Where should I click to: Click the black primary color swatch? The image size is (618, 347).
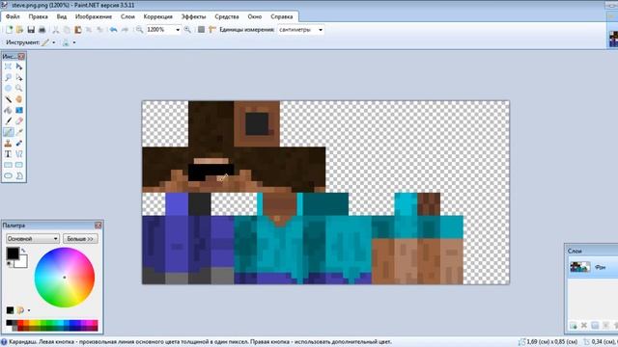[x=13, y=254]
